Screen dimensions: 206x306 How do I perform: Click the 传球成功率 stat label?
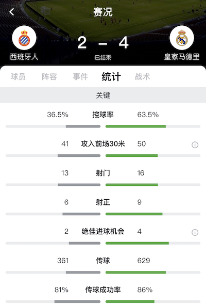tap(103, 289)
